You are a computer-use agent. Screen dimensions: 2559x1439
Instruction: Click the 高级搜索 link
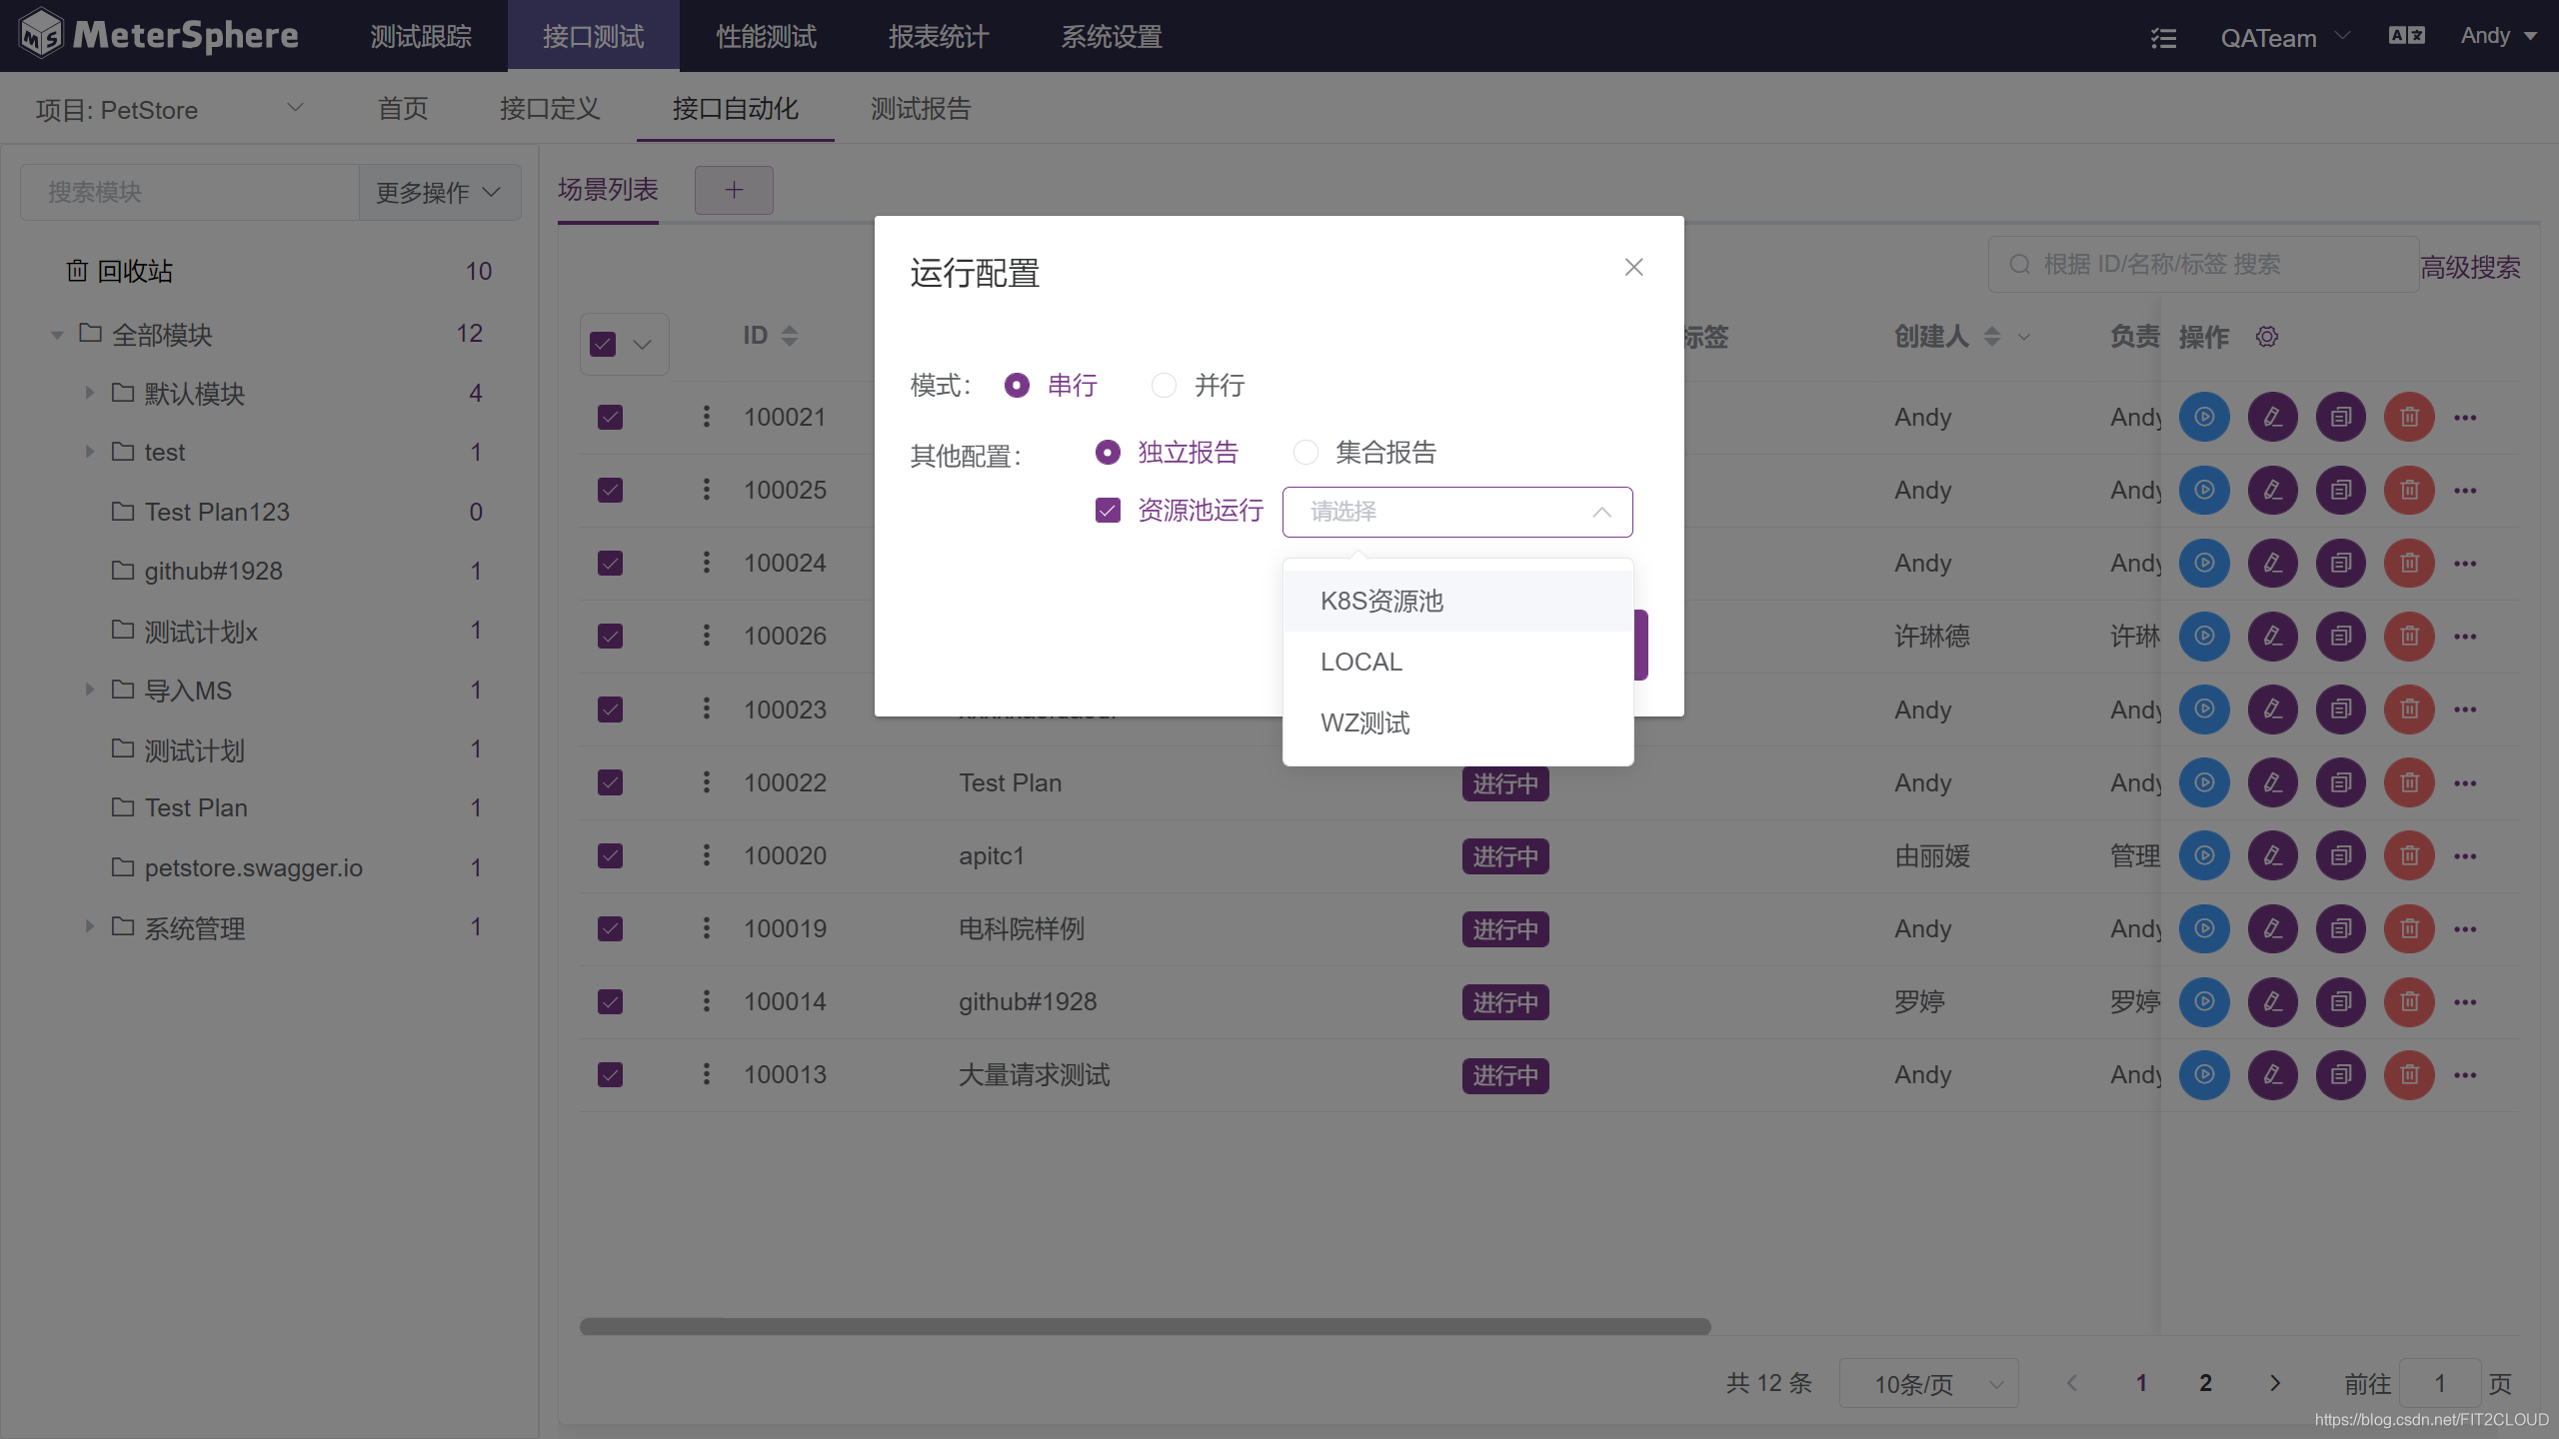tap(2470, 267)
